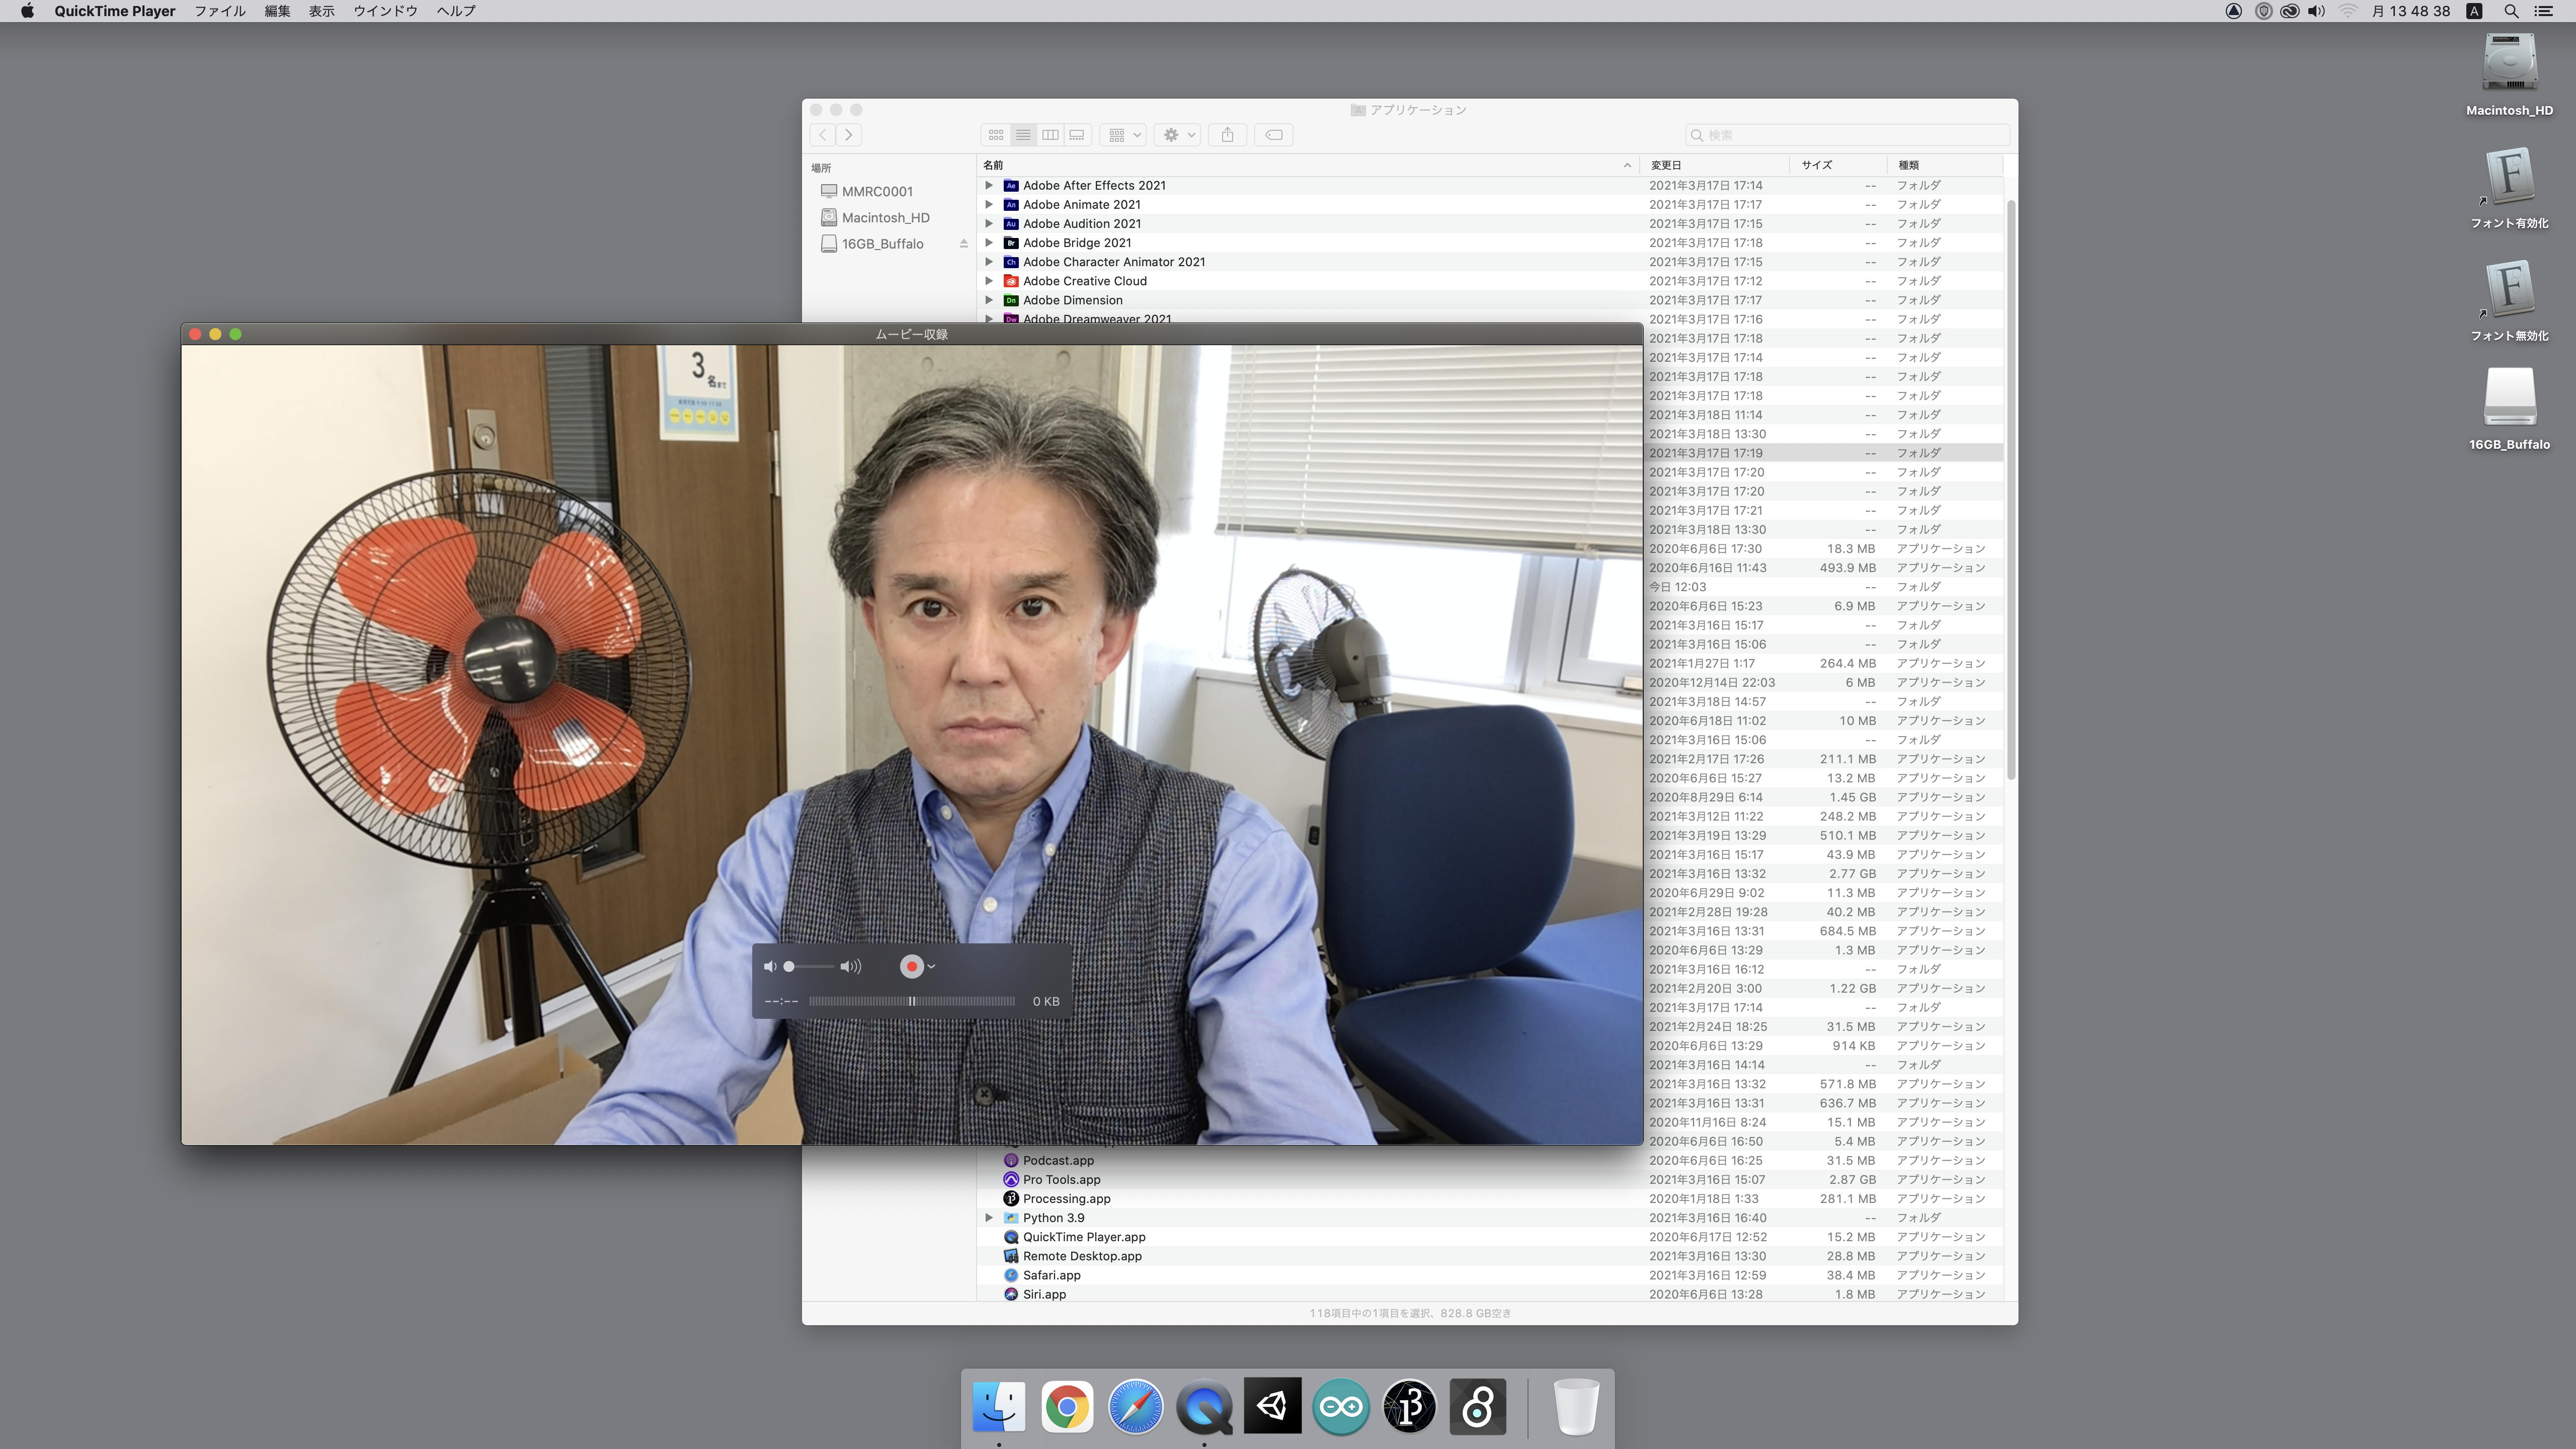Click the Finder share icon
Image resolution: width=2576 pixels, height=1449 pixels.
pos(1227,135)
